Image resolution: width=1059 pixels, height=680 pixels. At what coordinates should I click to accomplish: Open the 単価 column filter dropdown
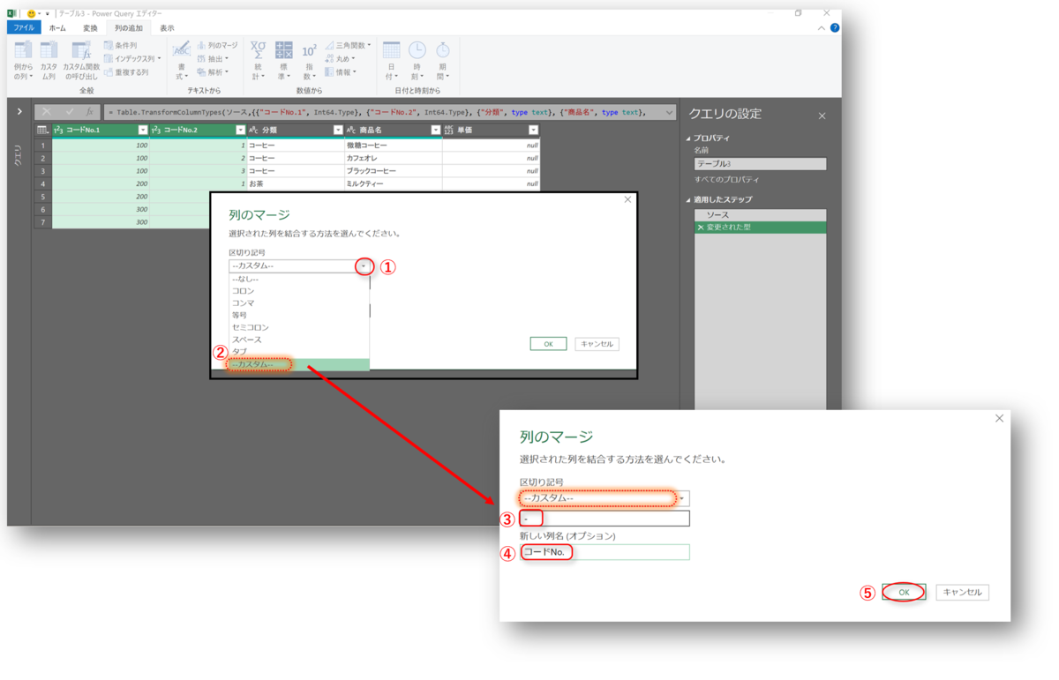click(x=533, y=131)
